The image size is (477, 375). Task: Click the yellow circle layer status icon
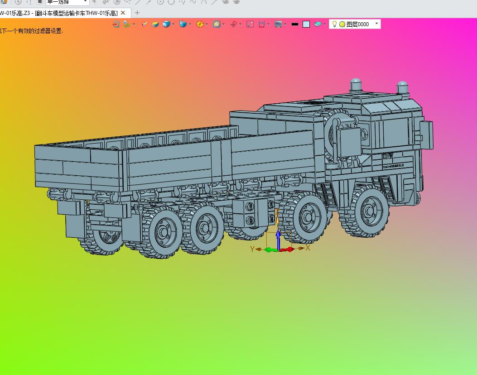(342, 24)
